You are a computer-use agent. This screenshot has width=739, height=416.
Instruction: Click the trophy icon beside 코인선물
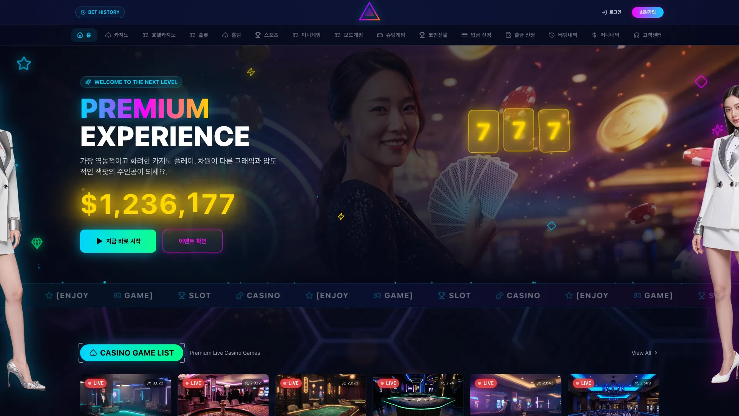[422, 35]
